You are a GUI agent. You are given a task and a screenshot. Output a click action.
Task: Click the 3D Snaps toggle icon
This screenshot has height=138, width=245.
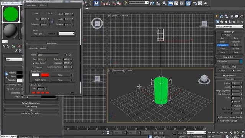click(x=103, y=3)
